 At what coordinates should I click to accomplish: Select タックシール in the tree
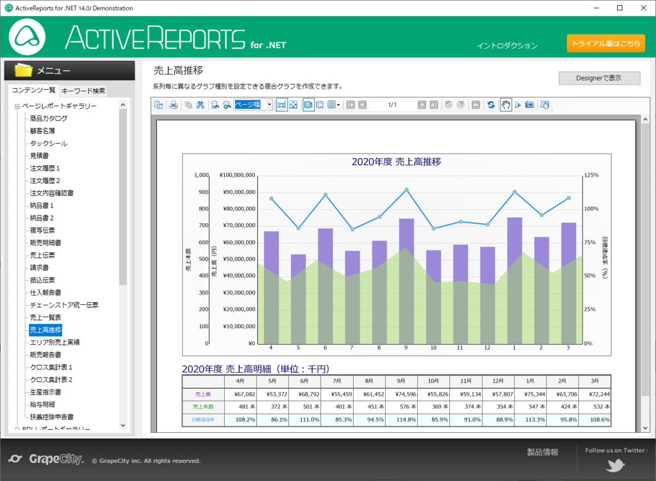(49, 143)
